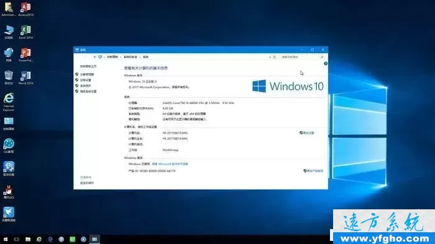Viewport: 435px width, 244px height.
Task: Open the help icon in the System window
Action: click(326, 64)
